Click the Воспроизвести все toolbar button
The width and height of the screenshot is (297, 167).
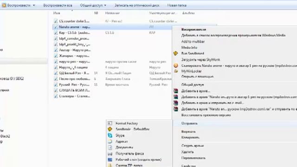(x=58, y=5)
